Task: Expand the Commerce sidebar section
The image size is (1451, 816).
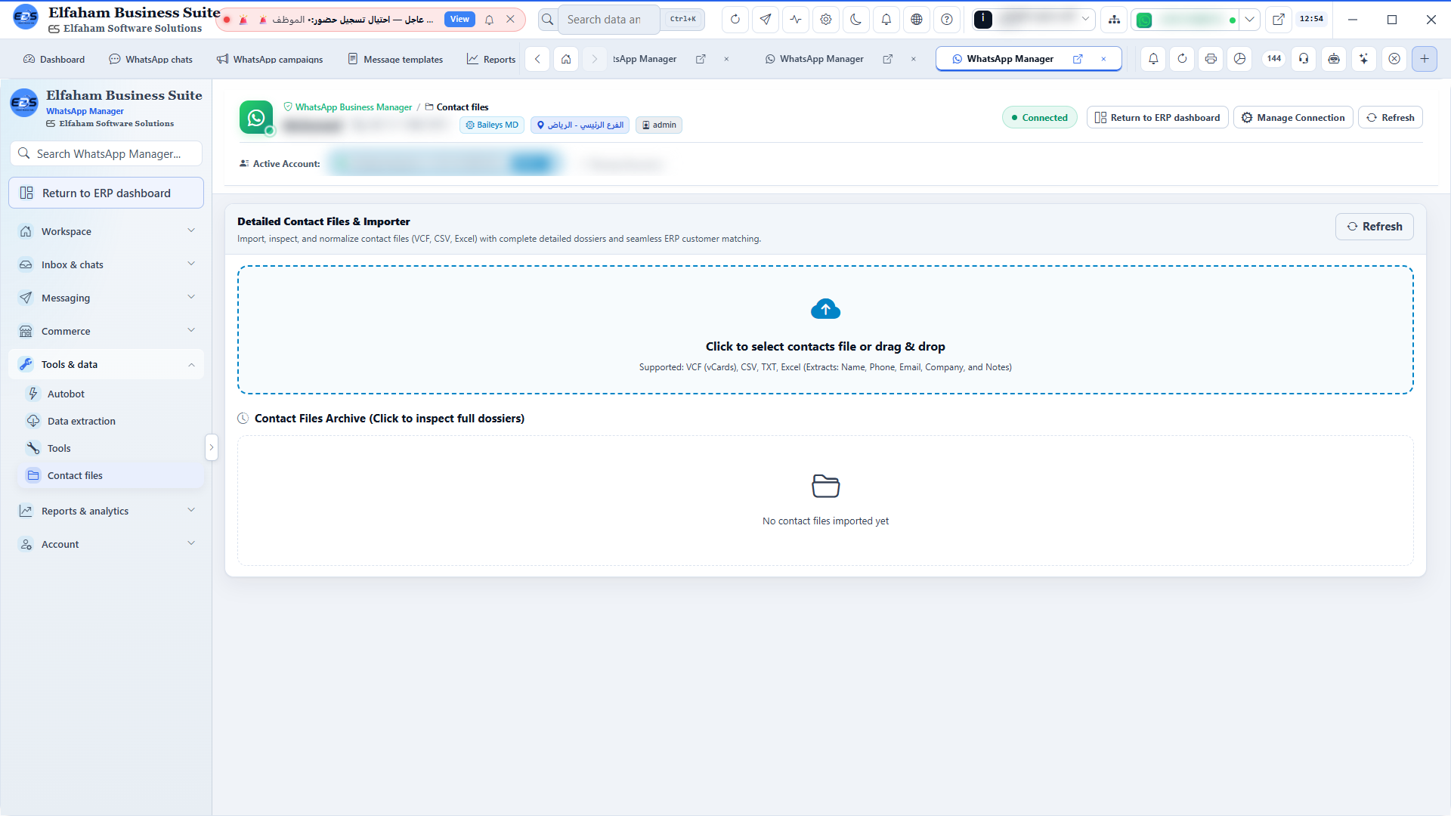Action: [106, 331]
